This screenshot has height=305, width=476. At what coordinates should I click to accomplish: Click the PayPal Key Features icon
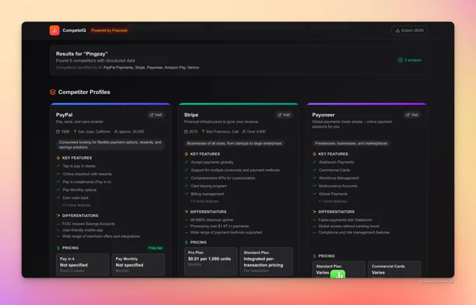(x=58, y=158)
